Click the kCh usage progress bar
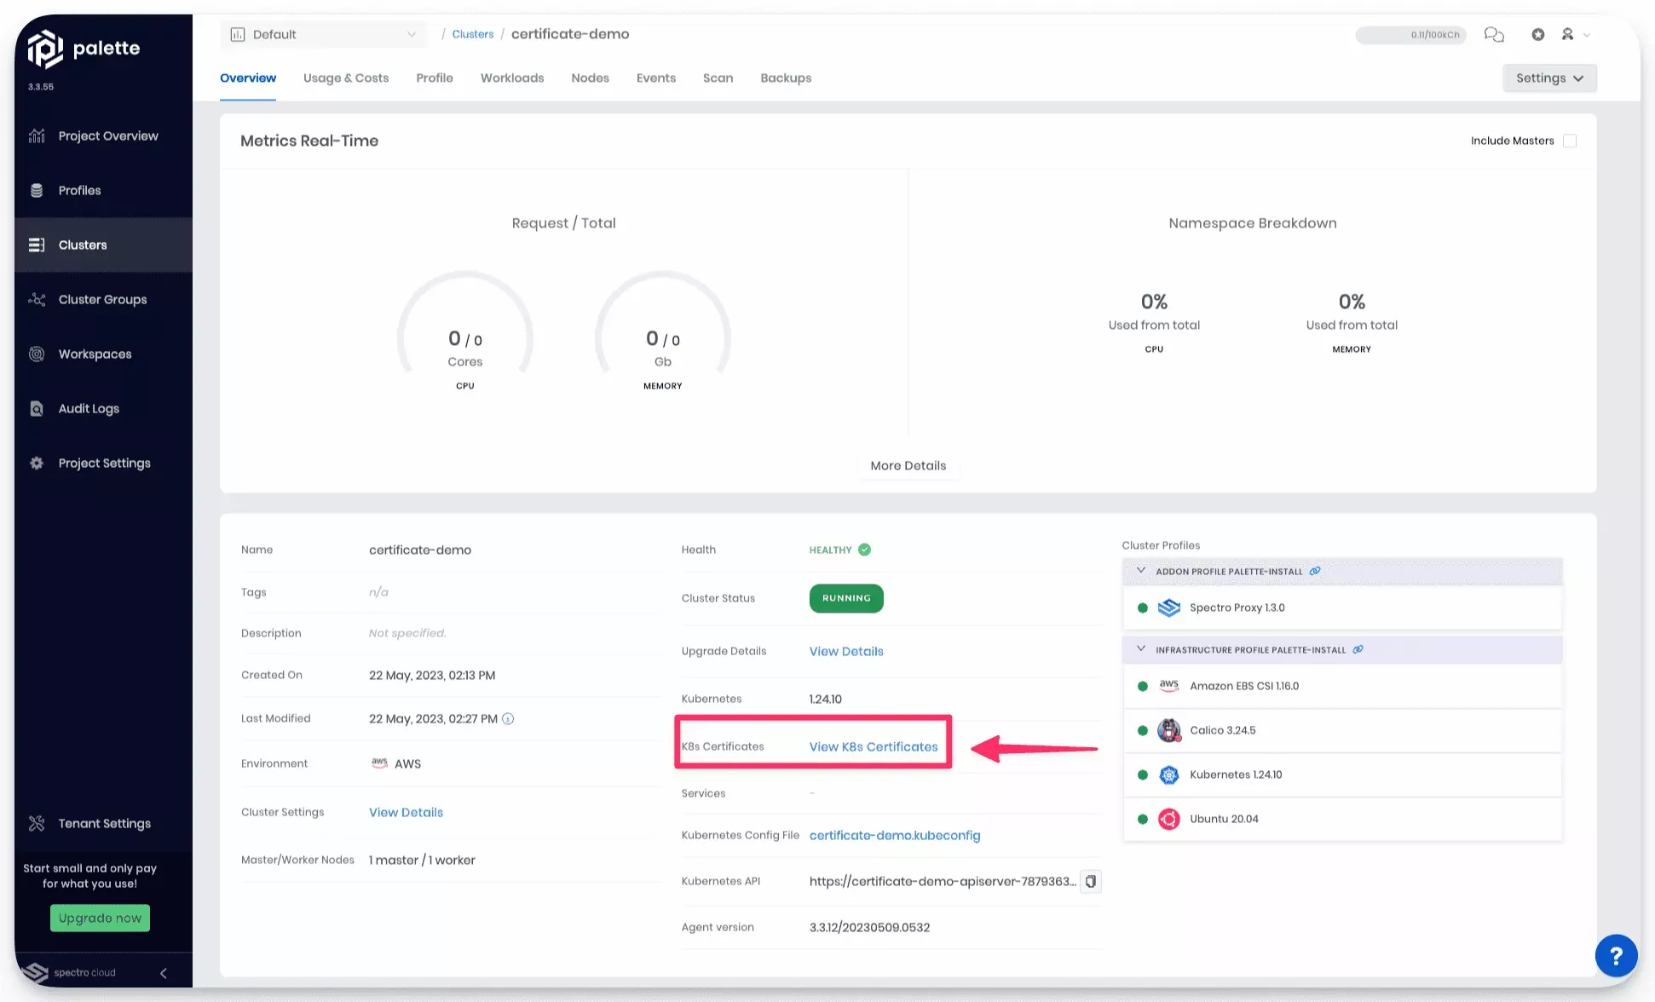1655x1002 pixels. pos(1410,35)
